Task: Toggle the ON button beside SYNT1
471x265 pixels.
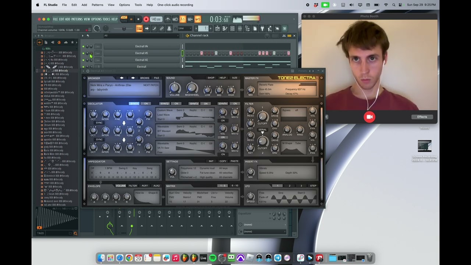Action: pyautogui.click(x=146, y=104)
